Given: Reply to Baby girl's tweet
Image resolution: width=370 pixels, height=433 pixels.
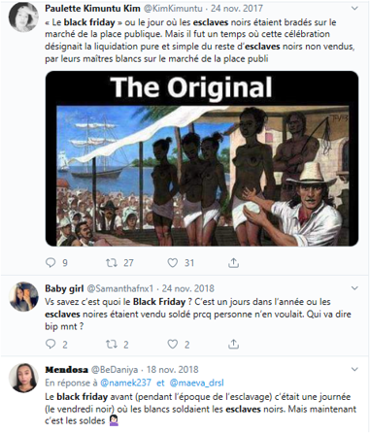Looking at the screenshot, I should [50, 344].
